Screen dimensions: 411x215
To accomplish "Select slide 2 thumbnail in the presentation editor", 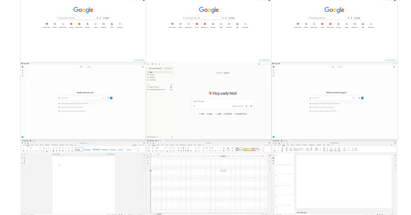I will click(286, 169).
